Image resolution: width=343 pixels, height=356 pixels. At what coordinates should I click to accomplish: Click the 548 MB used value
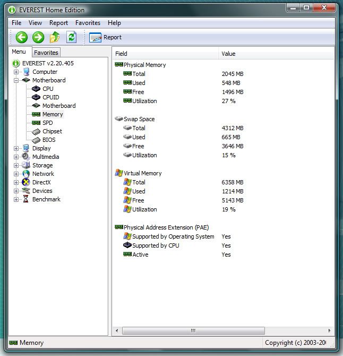(x=231, y=83)
